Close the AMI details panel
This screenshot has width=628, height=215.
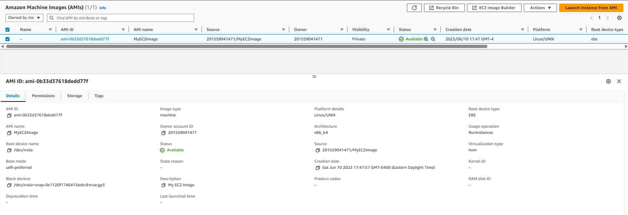point(619,81)
